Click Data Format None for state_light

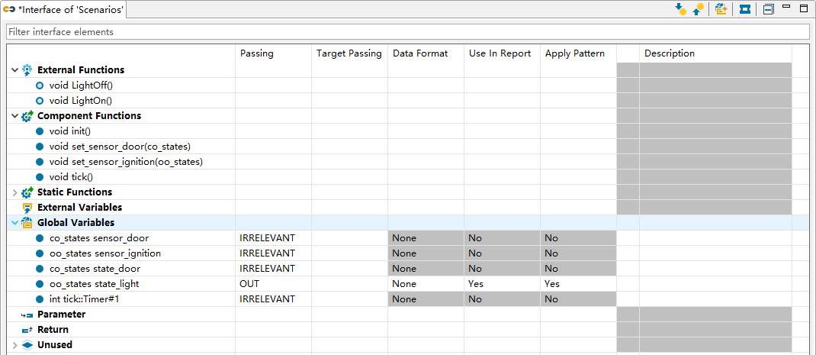click(426, 284)
